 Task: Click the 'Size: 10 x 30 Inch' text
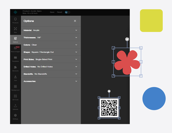click(x=30, y=13)
